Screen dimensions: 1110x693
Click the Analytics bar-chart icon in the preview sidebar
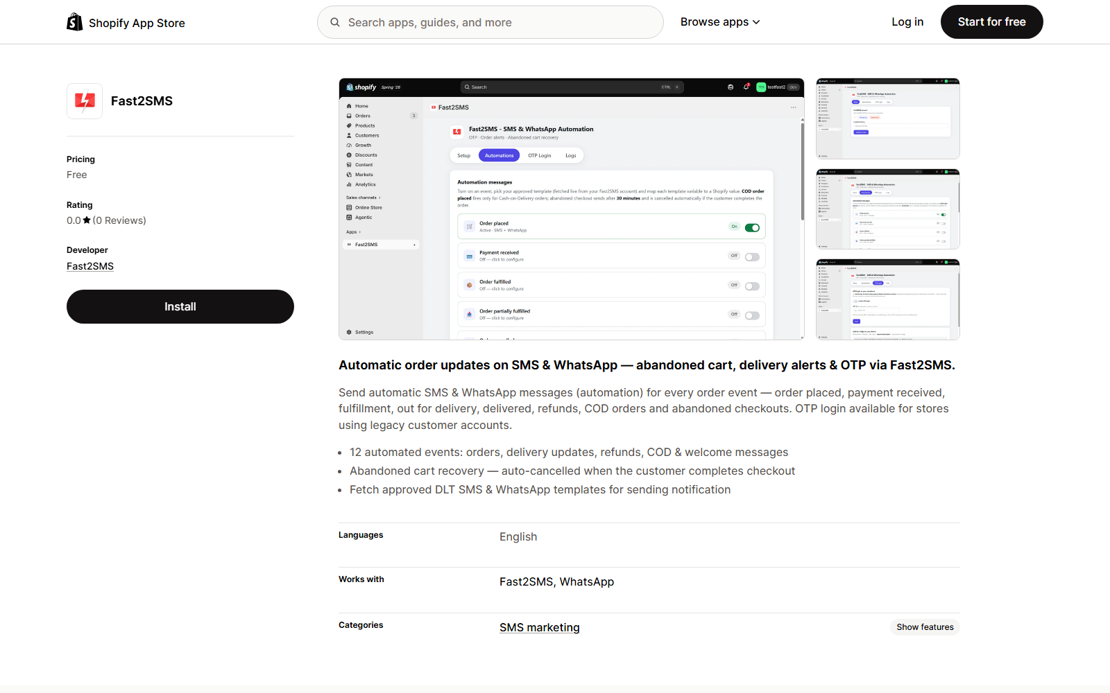[349, 184]
